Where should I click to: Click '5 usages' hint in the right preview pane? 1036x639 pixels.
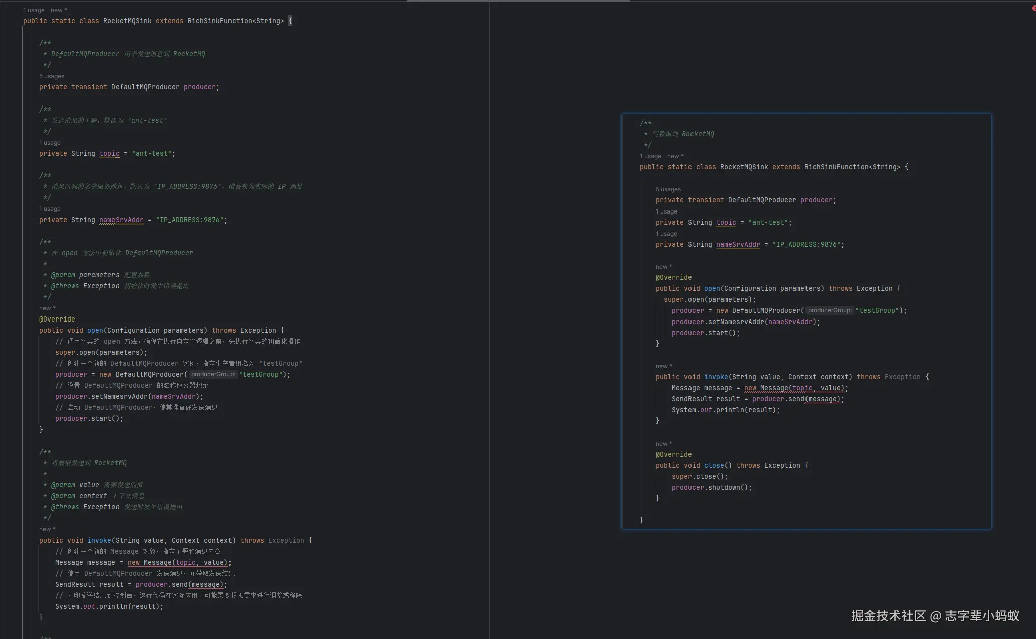[668, 189]
